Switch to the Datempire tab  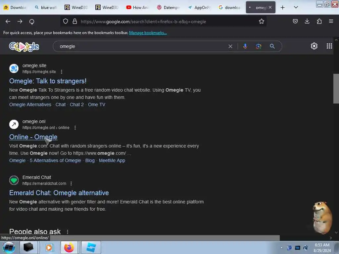[x=169, y=7]
